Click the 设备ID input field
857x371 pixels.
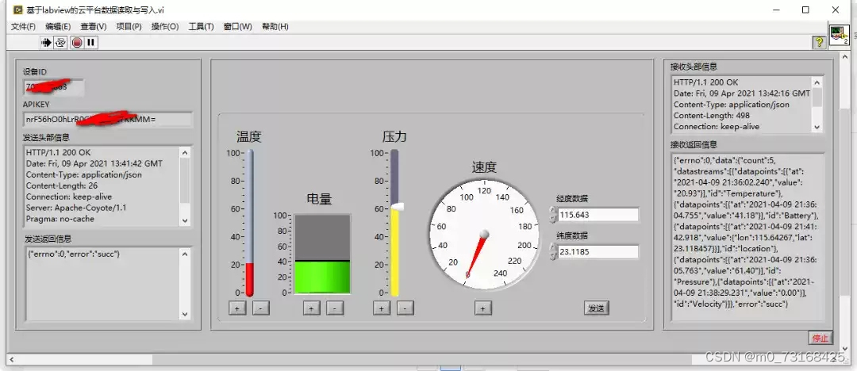coord(54,87)
